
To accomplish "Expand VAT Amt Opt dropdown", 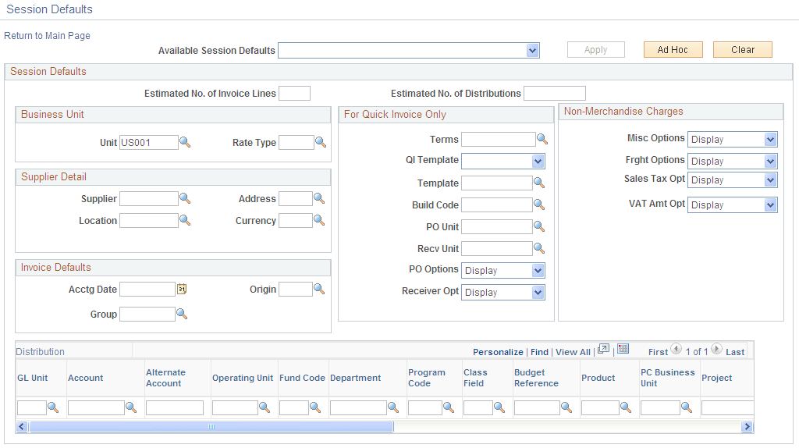I will pyautogui.click(x=770, y=205).
